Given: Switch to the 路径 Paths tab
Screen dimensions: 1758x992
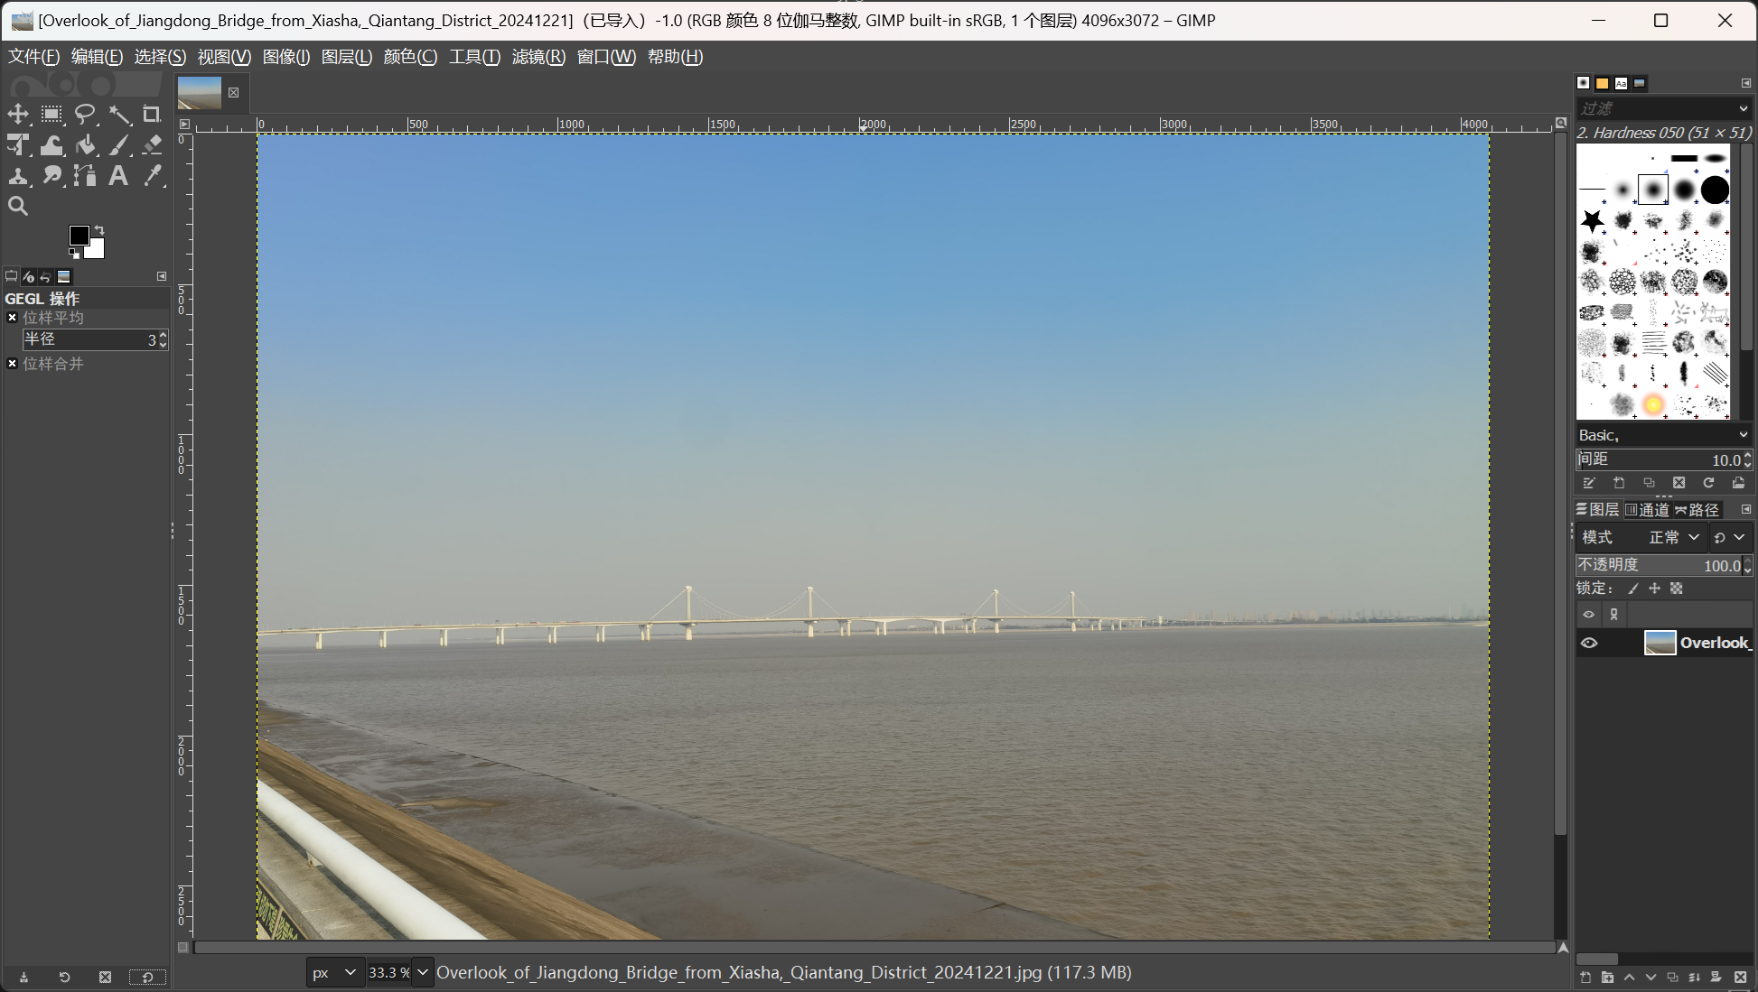Looking at the screenshot, I should [x=1697, y=510].
